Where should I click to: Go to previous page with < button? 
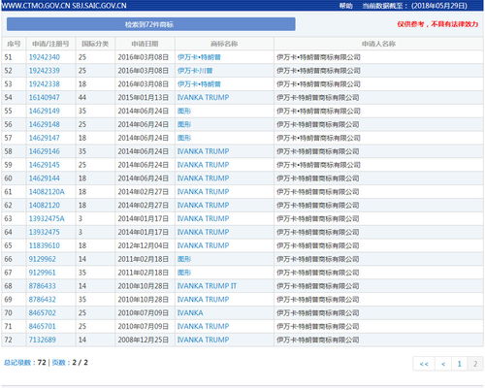pos(443,364)
